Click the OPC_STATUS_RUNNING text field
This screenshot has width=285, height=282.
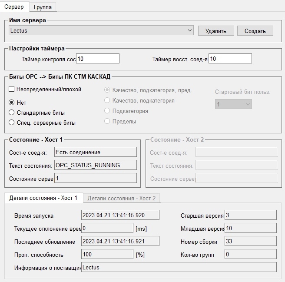point(96,165)
